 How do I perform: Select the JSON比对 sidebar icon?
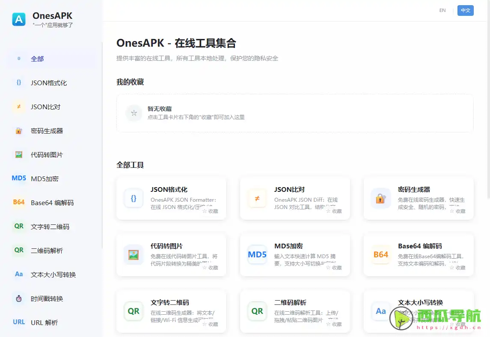point(18,107)
